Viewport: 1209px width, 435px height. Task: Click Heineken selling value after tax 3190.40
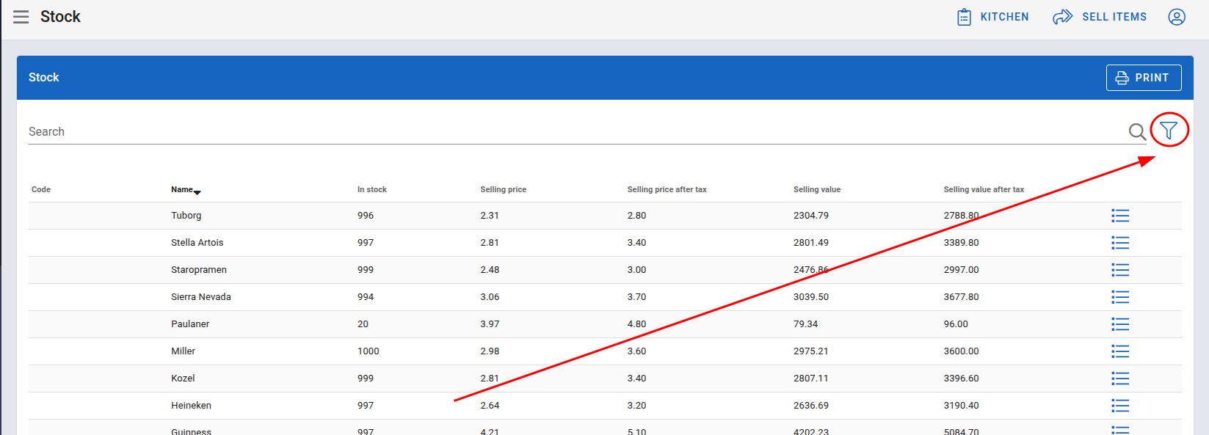pyautogui.click(x=962, y=406)
